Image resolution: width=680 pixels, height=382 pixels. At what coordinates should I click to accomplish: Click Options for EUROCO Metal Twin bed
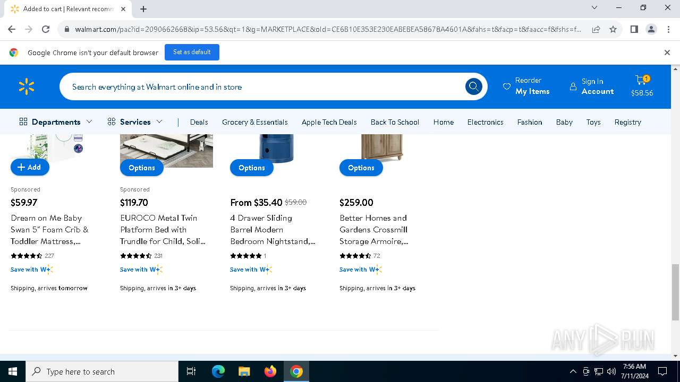click(142, 168)
